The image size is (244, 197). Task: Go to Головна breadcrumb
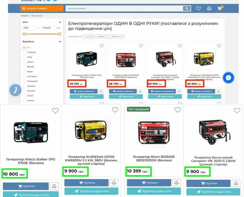[x=25, y=16]
